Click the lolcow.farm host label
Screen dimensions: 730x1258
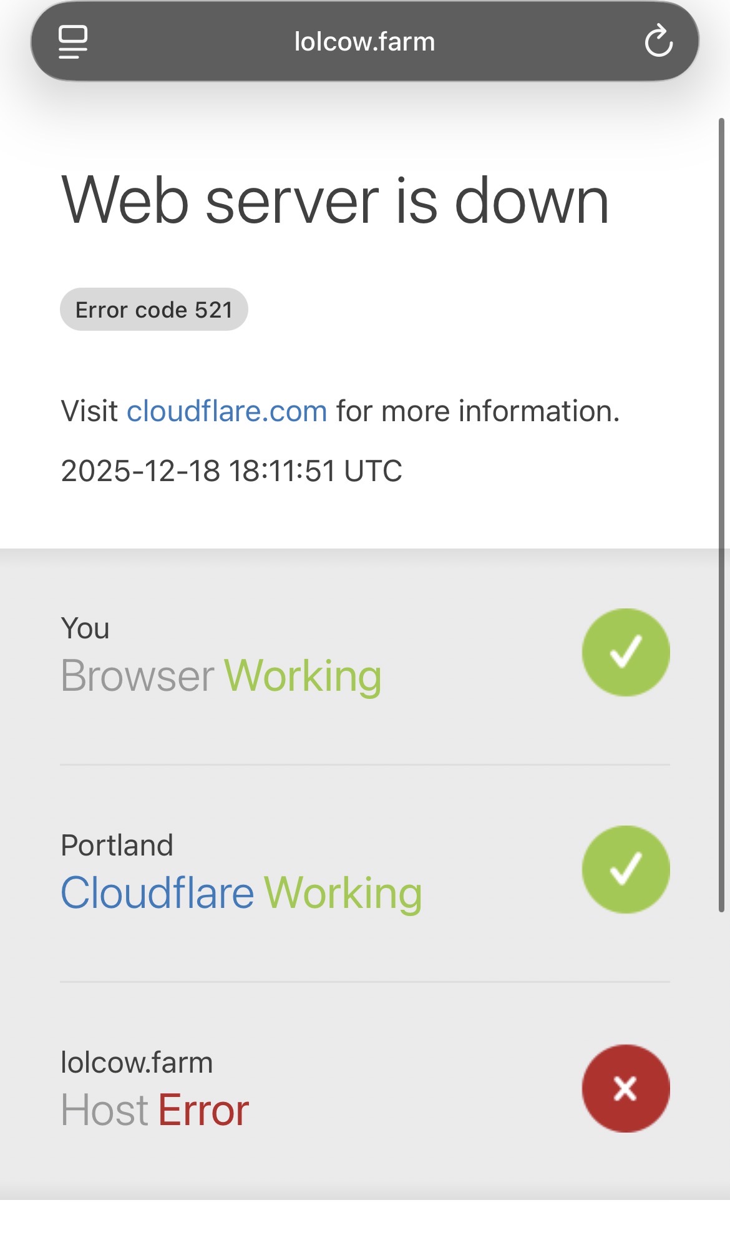pos(137,1062)
